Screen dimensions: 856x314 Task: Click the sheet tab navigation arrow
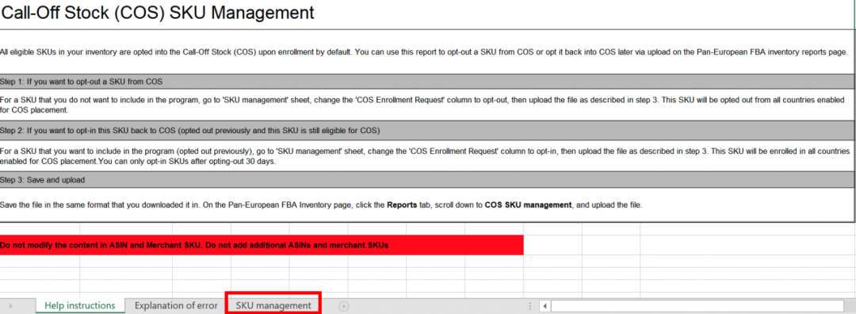11,306
